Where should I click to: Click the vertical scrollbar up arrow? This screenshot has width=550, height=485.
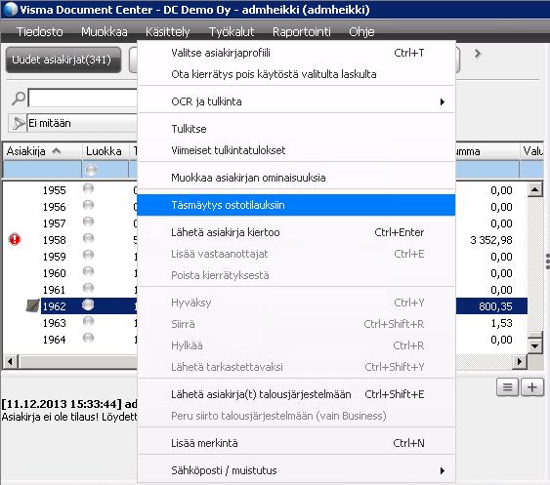(x=535, y=190)
